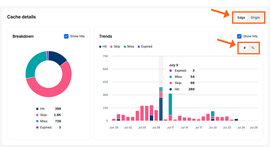Click the Skip: 1.6K entry in Breakdown legend

(x=49, y=115)
